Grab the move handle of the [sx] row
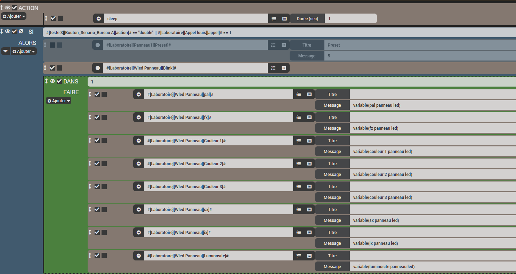 (x=90, y=209)
